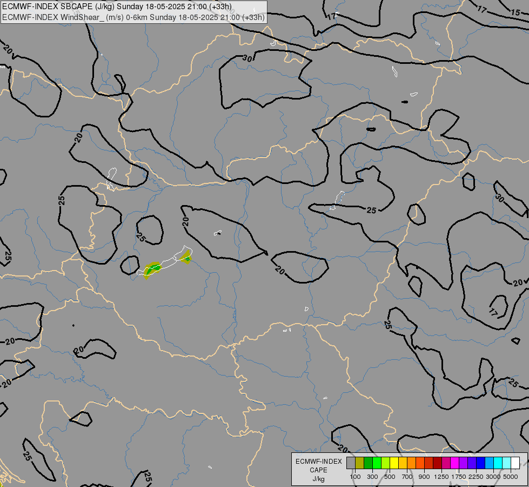529x487 pixels.
Task: Select the WindShear 0-6km title line
Action: (133, 17)
